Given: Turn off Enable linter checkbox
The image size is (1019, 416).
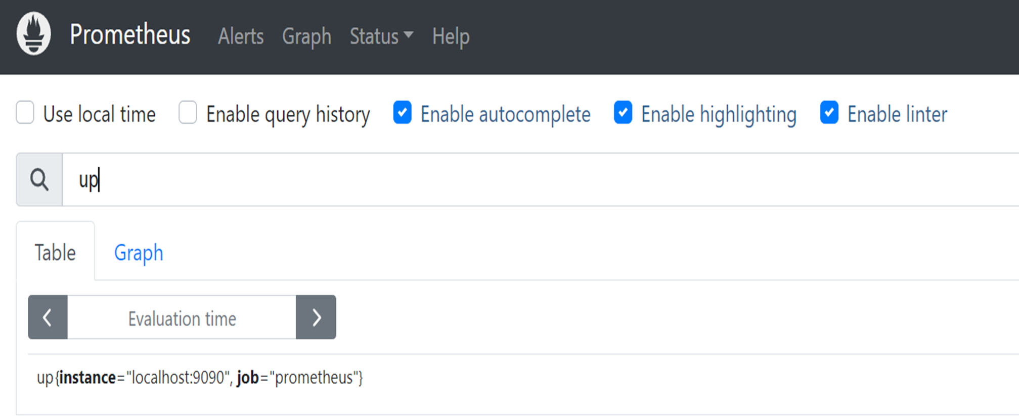Looking at the screenshot, I should pyautogui.click(x=829, y=112).
